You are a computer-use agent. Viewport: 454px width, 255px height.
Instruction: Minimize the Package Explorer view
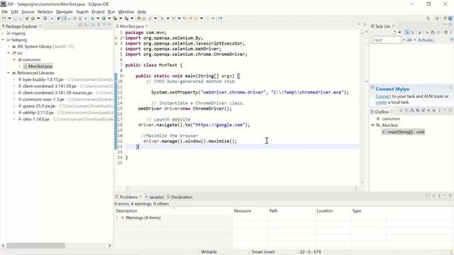104,25
